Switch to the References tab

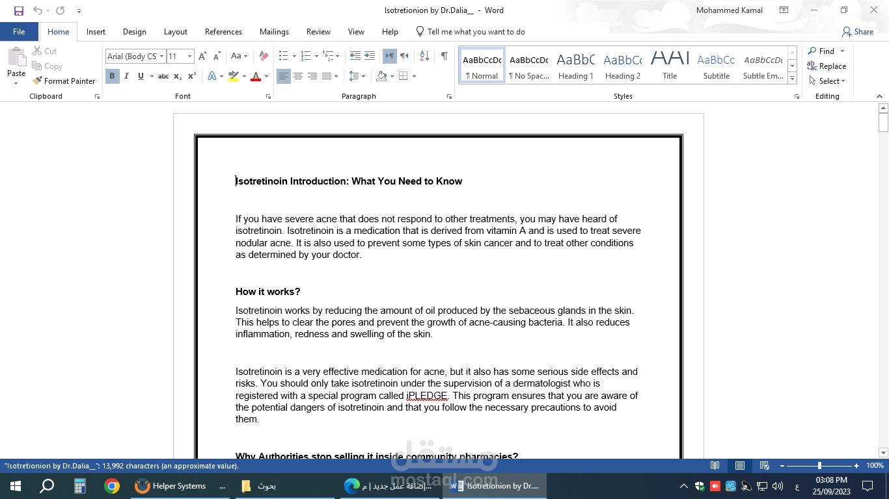pos(223,31)
